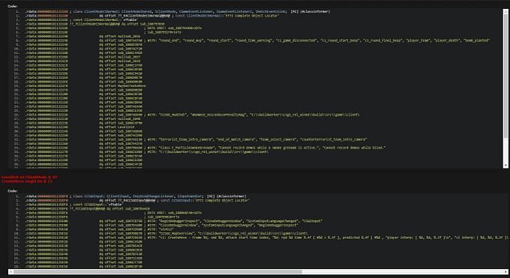
Task: Click the second "Code:" label above CCSGOInput block
Action: click(13, 191)
